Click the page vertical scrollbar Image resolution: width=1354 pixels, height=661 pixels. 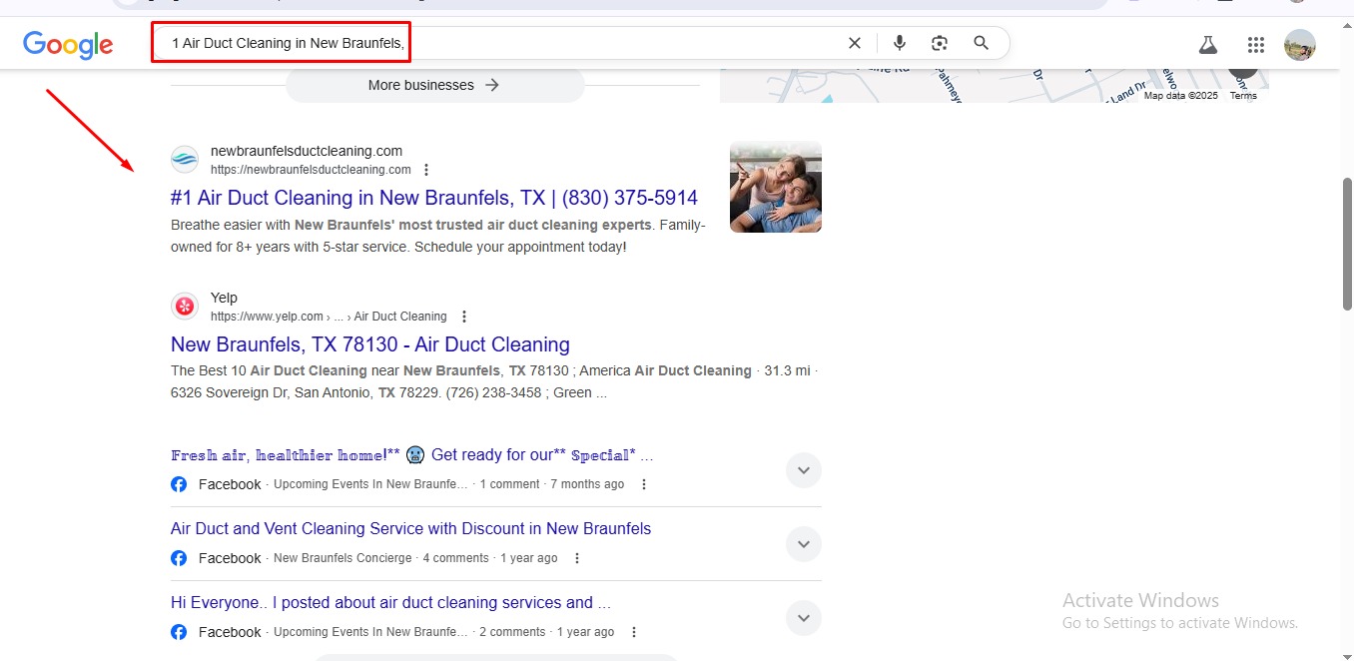(1347, 244)
